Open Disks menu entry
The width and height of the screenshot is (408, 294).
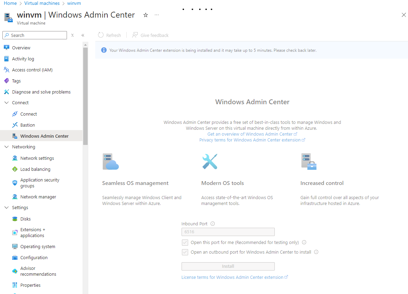[x=41, y=219]
